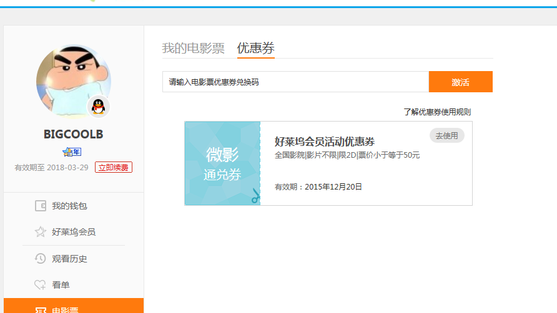Select the 电影票 sidebar entry
Image resolution: width=557 pixels, height=313 pixels.
pos(74,306)
